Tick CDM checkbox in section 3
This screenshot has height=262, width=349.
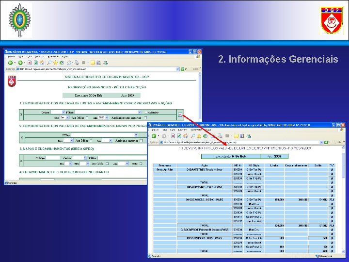141,164
